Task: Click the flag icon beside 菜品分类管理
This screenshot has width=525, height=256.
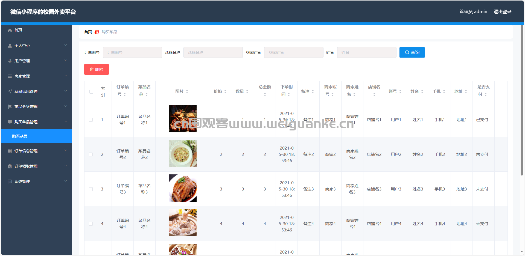Action: coord(10,107)
